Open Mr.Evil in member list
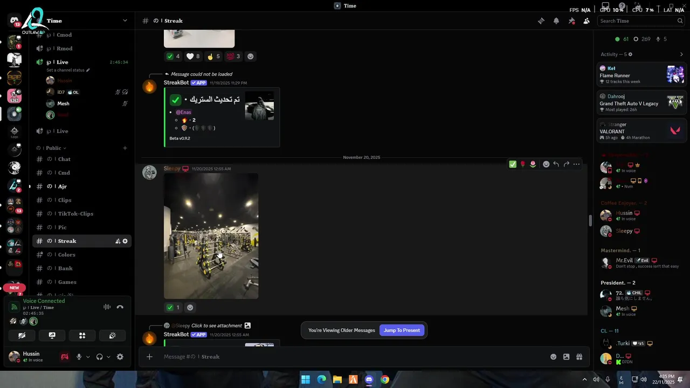 click(641, 263)
